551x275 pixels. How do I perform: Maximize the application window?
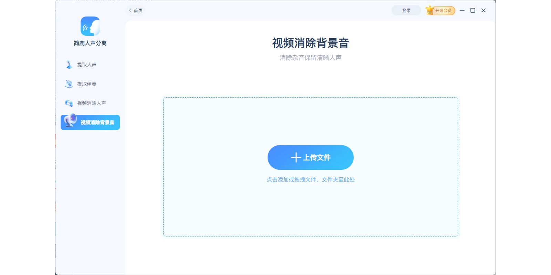pos(473,10)
